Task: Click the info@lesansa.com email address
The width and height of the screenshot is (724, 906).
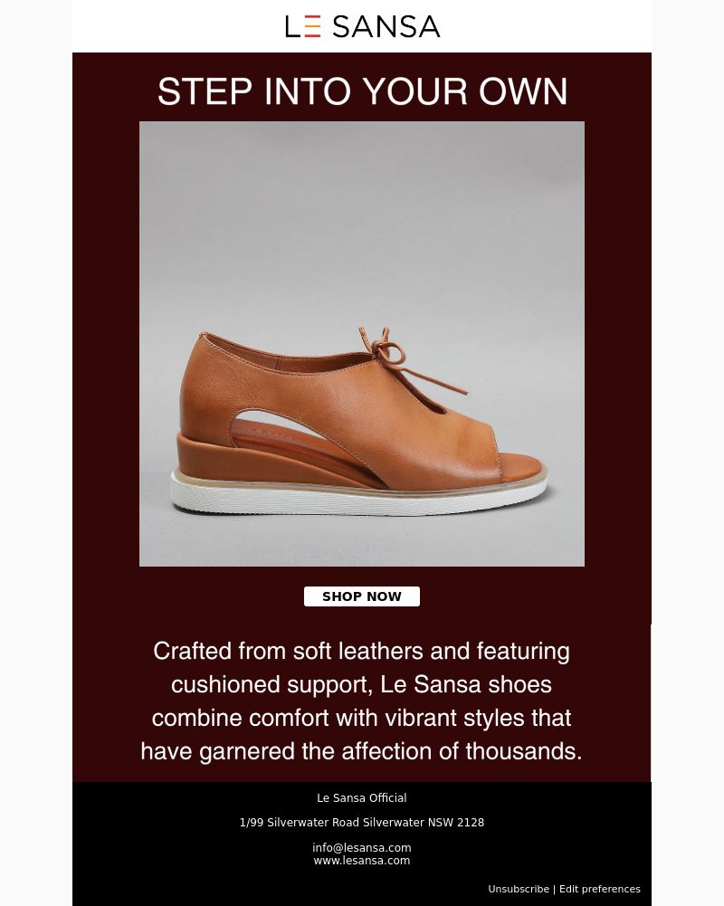Action: (362, 847)
